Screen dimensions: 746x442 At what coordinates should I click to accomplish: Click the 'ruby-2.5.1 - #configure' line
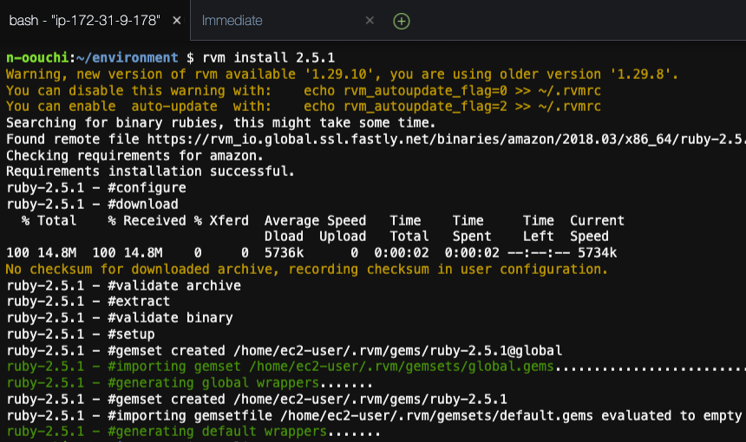(x=96, y=188)
